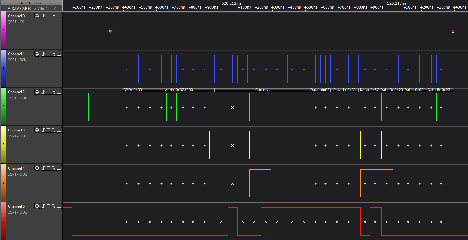The height and width of the screenshot is (240, 468).
Task: Toggle low level trigger on Channel 5
Action: pos(59,206)
